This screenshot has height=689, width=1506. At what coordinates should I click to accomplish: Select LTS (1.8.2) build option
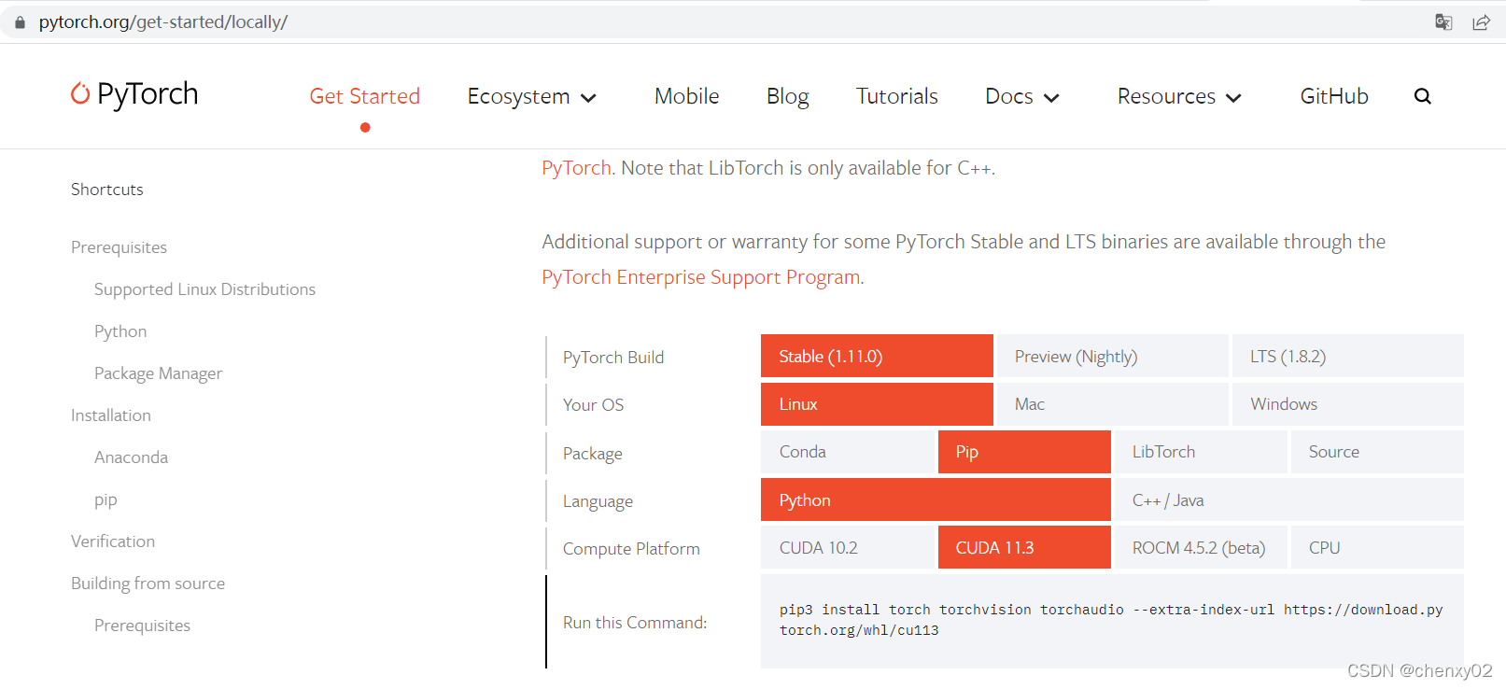click(x=1347, y=356)
